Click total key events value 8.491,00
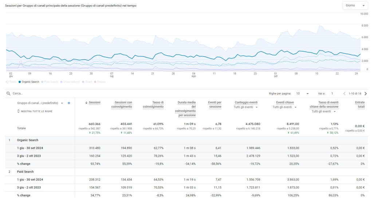 point(293,124)
